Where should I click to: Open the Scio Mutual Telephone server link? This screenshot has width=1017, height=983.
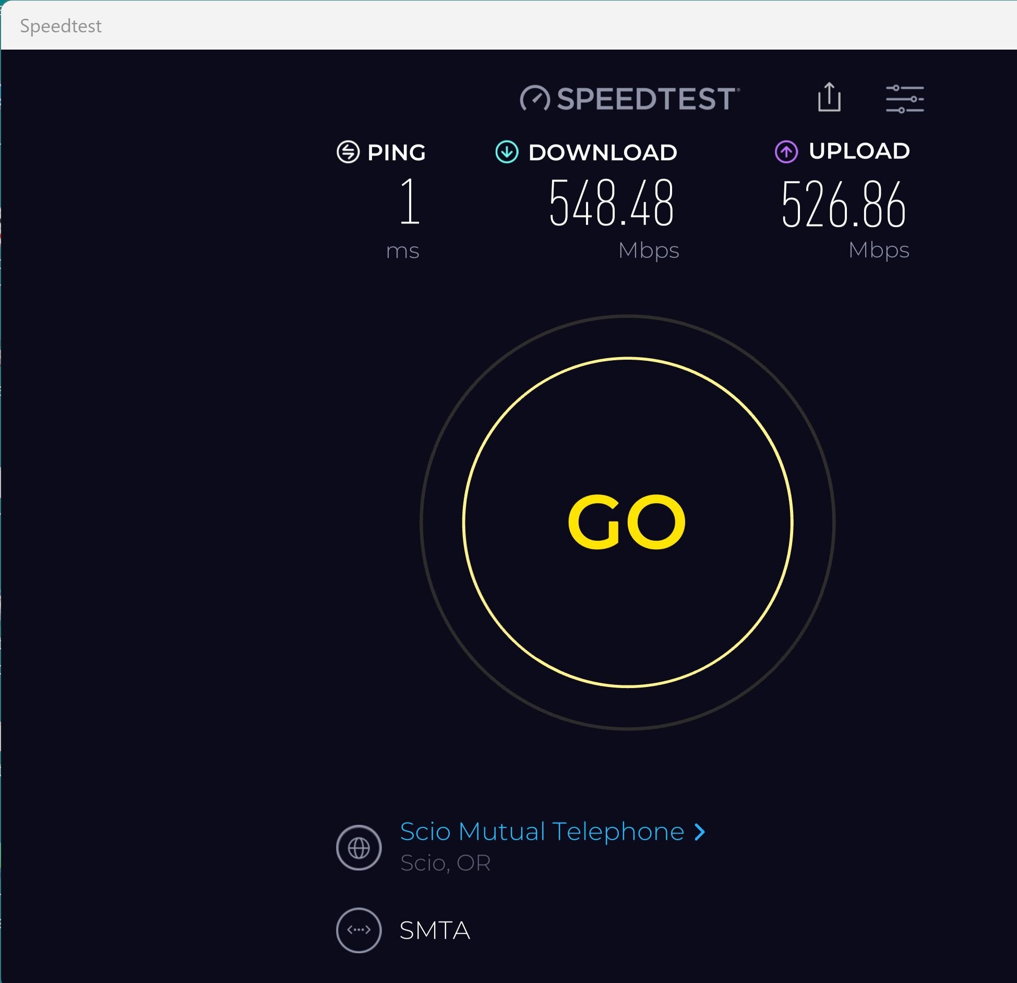pos(542,832)
